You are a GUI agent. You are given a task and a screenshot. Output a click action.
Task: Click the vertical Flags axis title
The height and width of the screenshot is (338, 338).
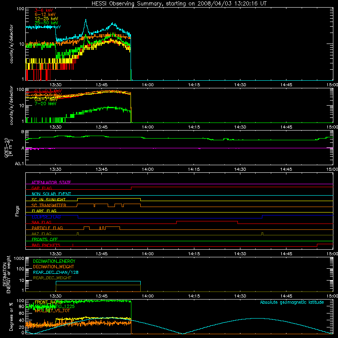click(x=17, y=211)
